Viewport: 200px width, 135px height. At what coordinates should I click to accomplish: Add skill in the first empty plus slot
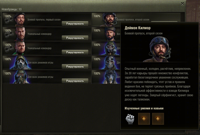click(144, 119)
